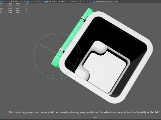Image resolution: width=161 pixels, height=120 pixels.
Task: Toggle X-ray display mode
Action: (x=73, y=2)
